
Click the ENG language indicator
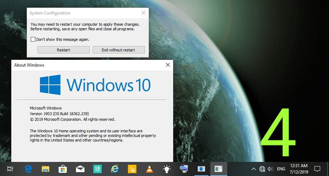[x=281, y=169]
